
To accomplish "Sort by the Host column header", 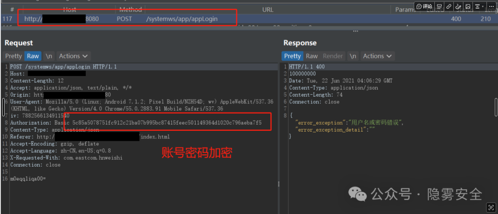I will [70, 10].
